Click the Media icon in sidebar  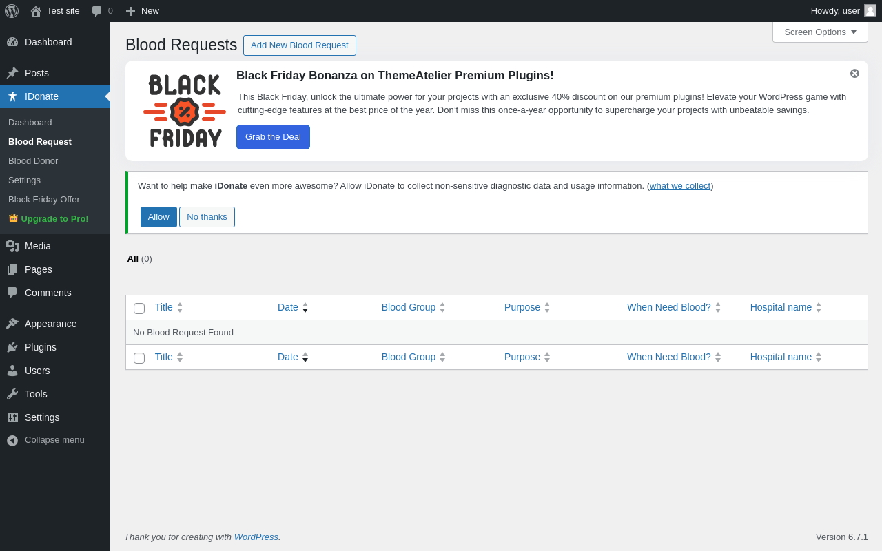click(12, 246)
